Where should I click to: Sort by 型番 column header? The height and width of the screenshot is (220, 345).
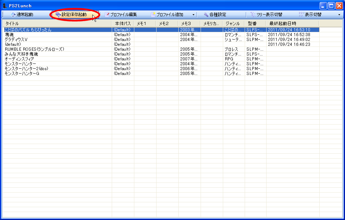pos(255,24)
